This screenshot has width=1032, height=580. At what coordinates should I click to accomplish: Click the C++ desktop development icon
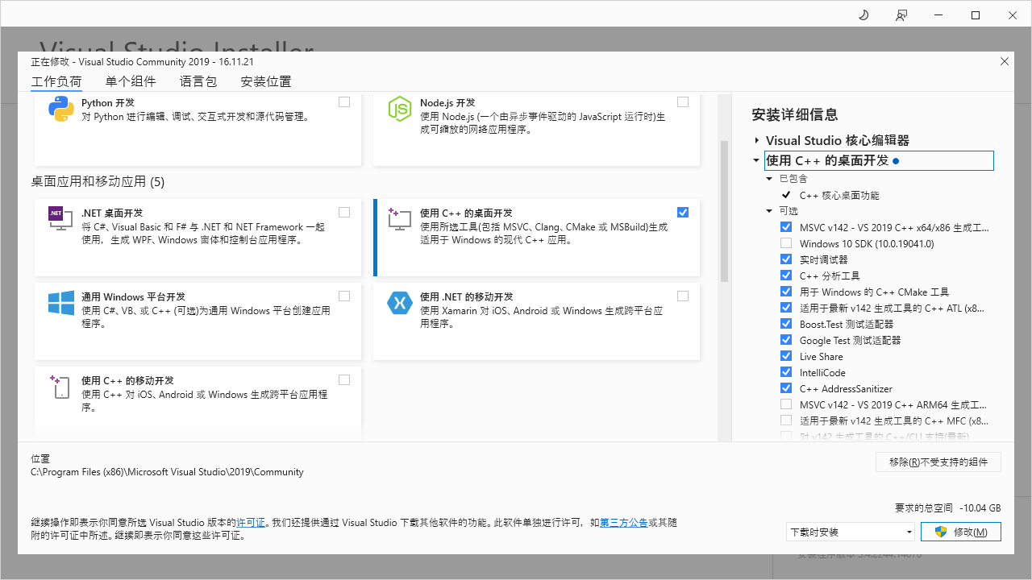coord(400,218)
